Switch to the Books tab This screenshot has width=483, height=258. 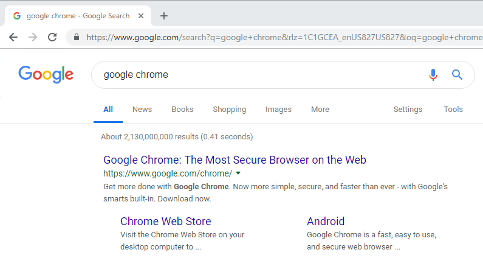[x=182, y=110]
